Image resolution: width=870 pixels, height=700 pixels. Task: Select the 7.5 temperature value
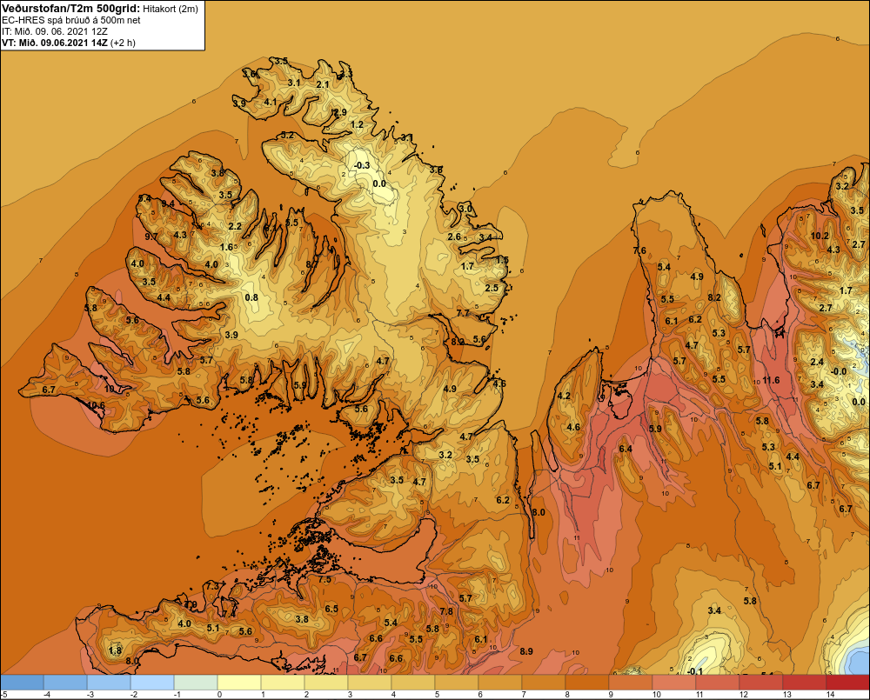click(x=325, y=580)
